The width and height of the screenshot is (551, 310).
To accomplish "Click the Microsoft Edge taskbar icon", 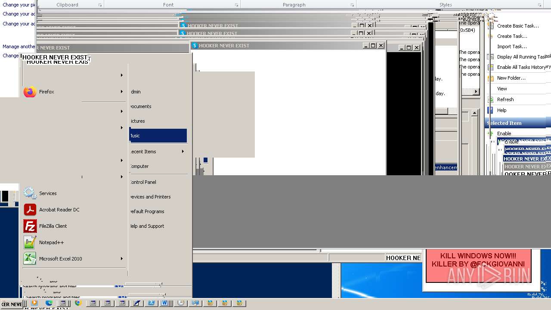I will [49, 303].
